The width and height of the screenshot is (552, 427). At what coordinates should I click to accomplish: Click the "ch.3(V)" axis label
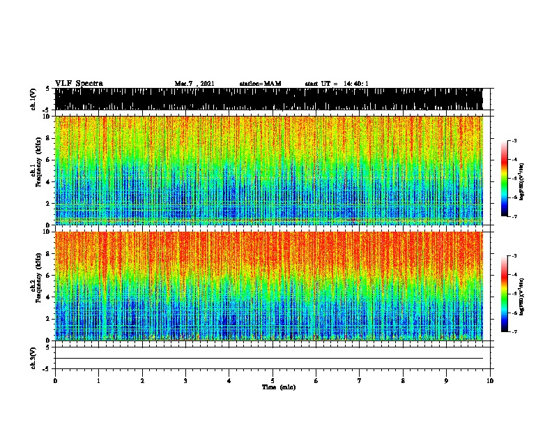[x=33, y=358]
